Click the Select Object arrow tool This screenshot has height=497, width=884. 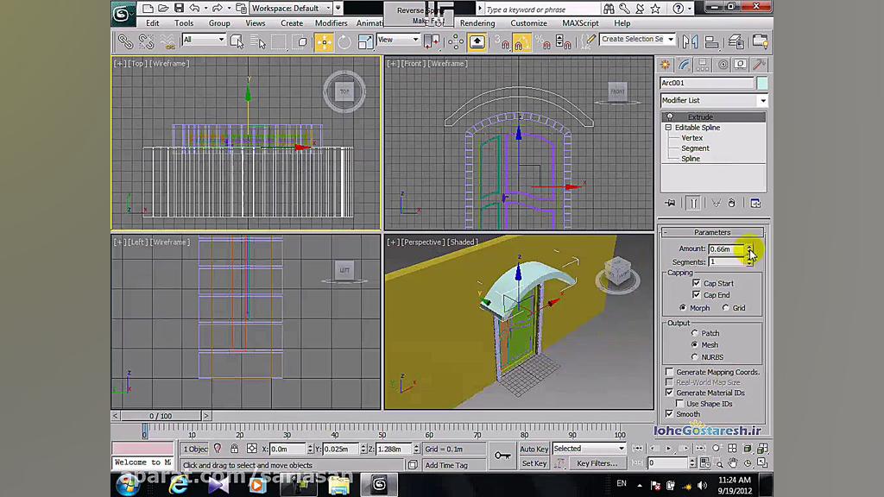click(237, 41)
